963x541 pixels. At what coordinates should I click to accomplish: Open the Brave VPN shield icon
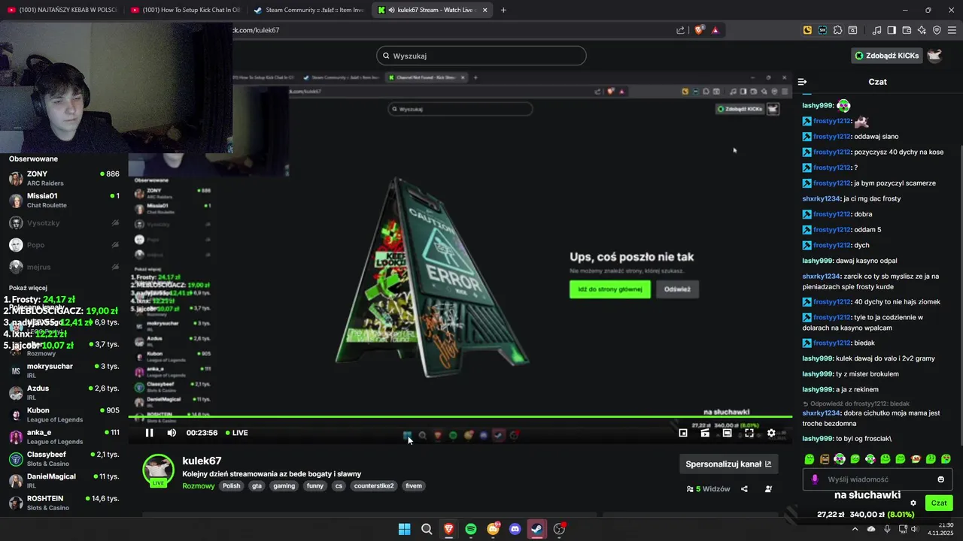click(937, 30)
